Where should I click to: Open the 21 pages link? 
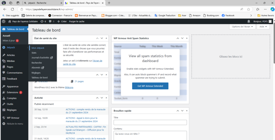[79, 81]
